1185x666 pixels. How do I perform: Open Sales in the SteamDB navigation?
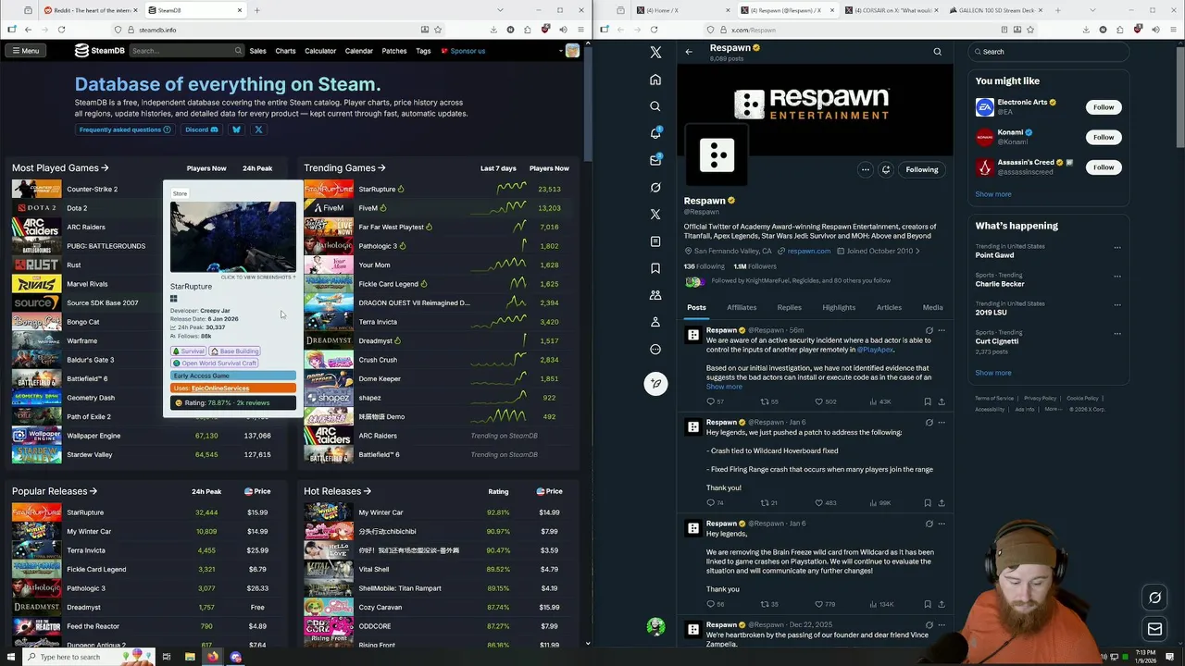tap(257, 51)
